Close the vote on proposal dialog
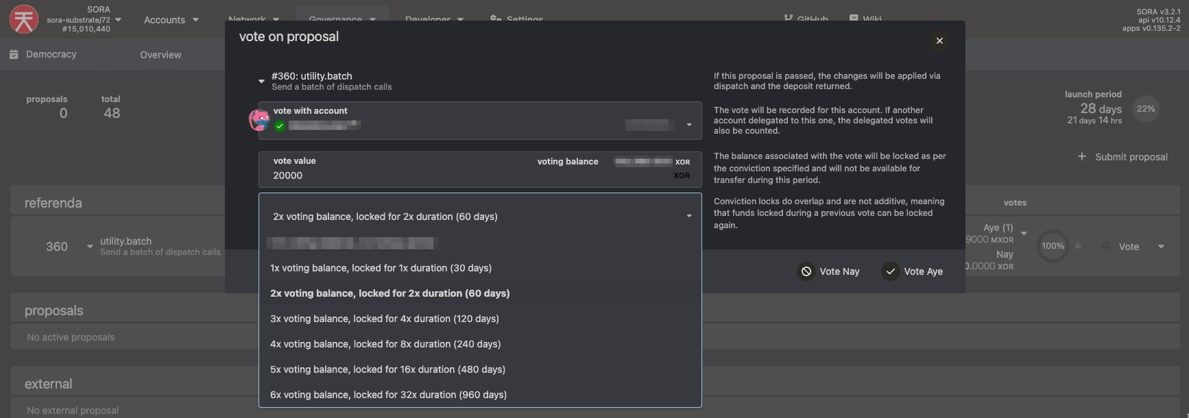 (x=939, y=40)
